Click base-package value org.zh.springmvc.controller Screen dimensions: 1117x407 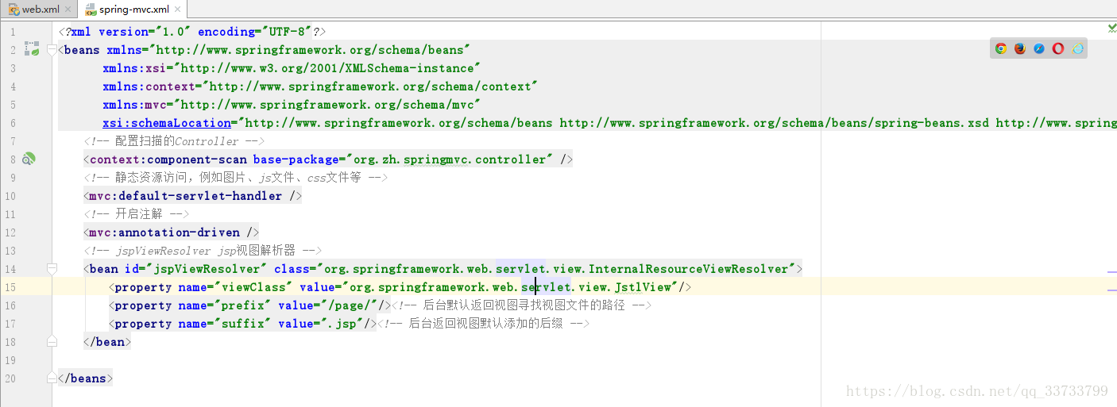[x=450, y=159]
